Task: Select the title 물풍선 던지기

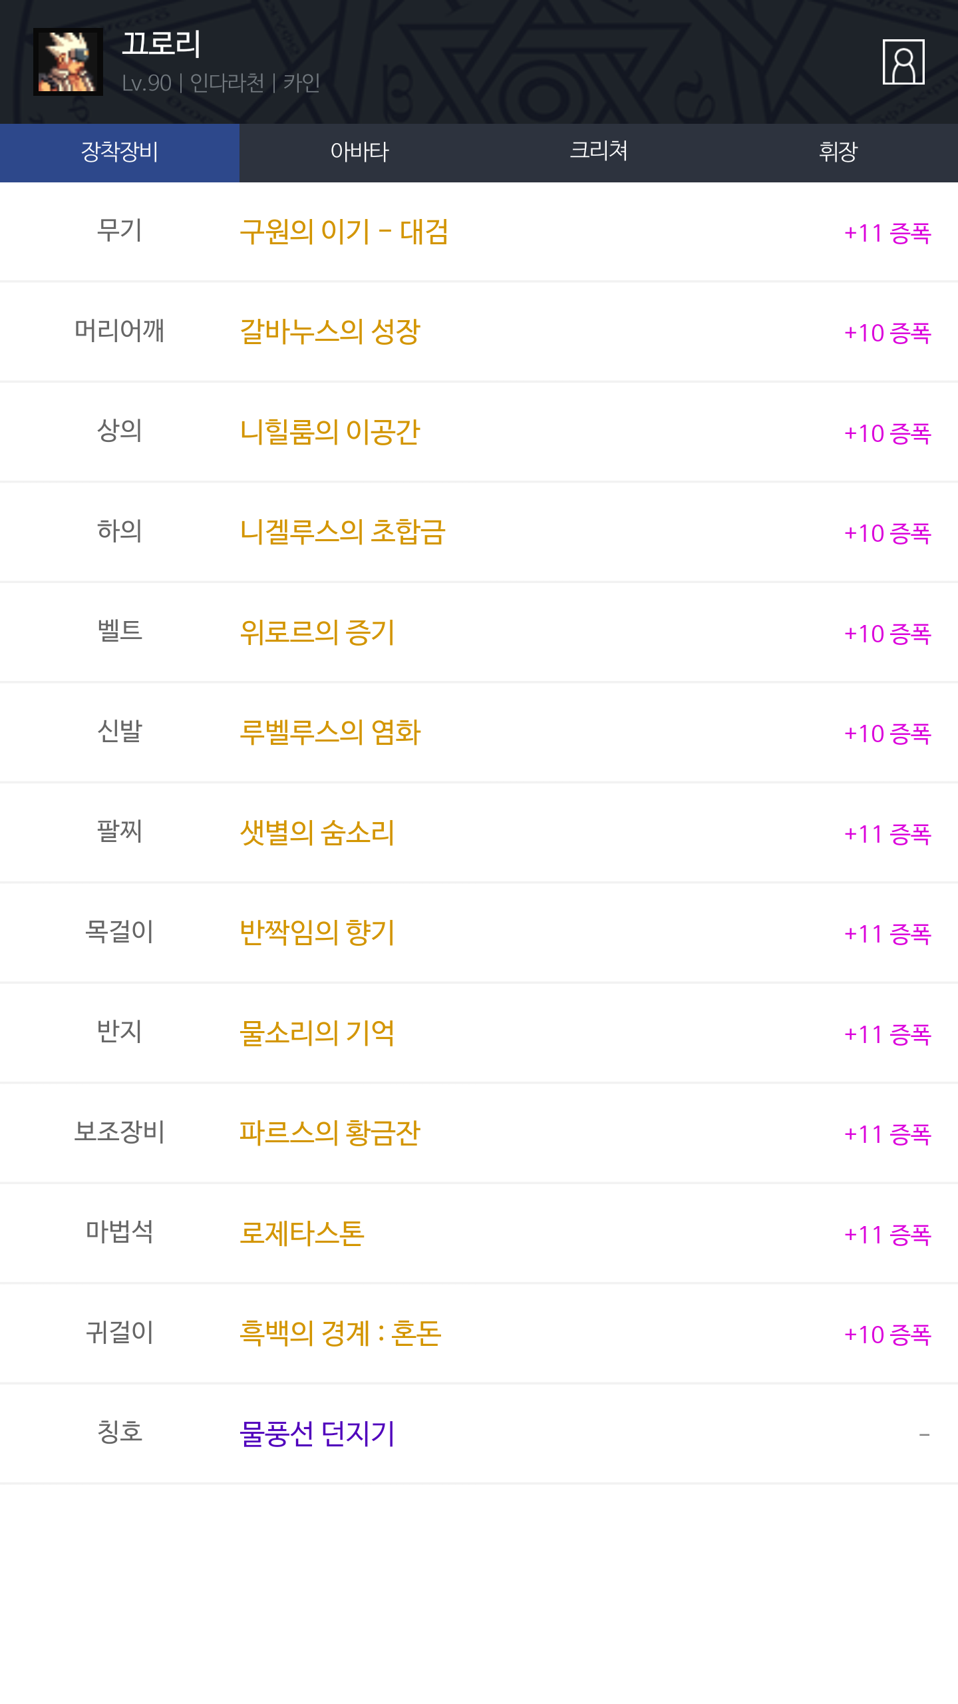Action: coord(317,1434)
